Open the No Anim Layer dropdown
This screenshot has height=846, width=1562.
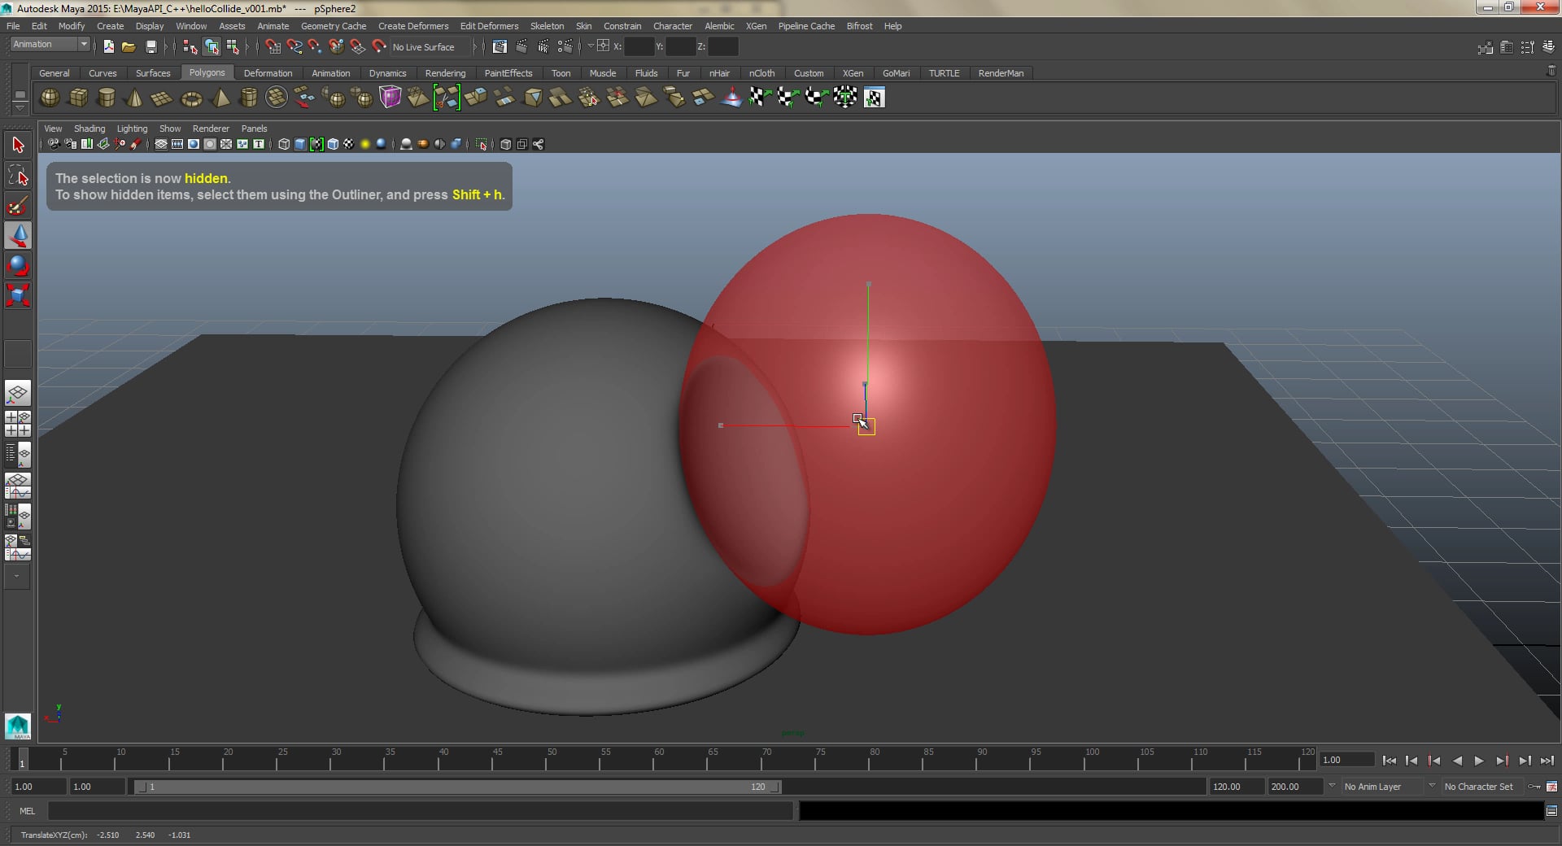coord(1383,787)
